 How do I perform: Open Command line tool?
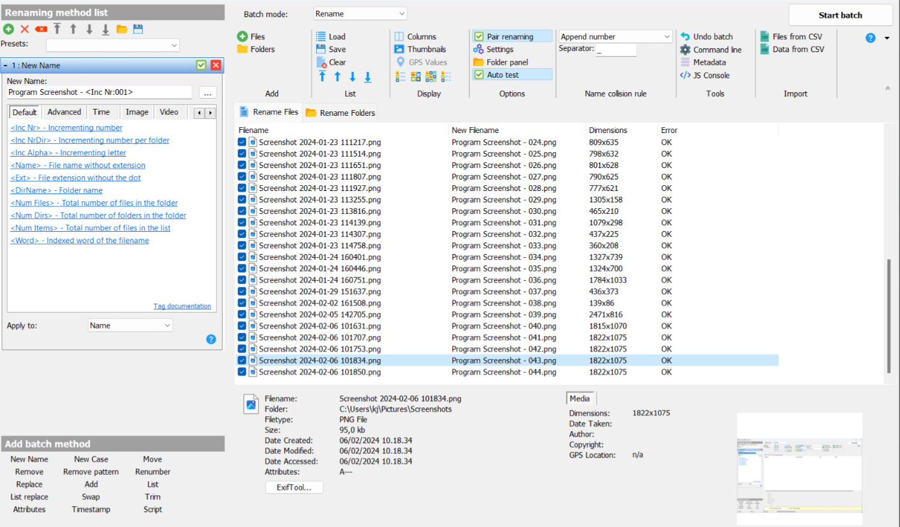(710, 49)
